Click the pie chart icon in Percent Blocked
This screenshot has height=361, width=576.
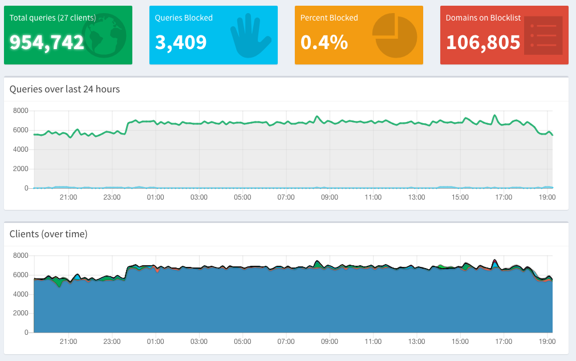(x=395, y=35)
